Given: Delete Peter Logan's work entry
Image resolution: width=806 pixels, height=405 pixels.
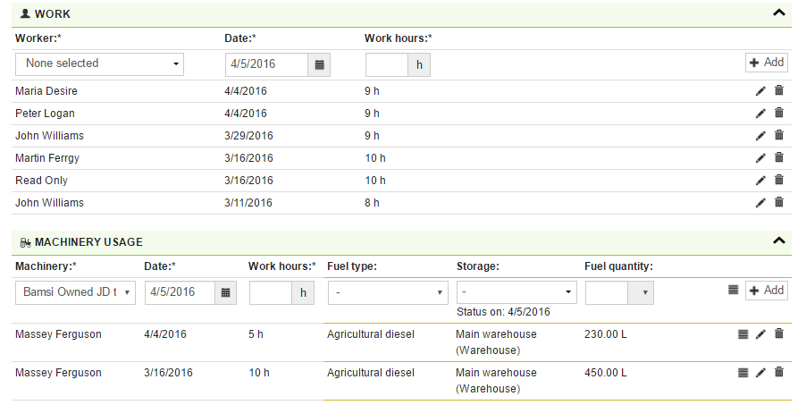Looking at the screenshot, I should click(778, 114).
